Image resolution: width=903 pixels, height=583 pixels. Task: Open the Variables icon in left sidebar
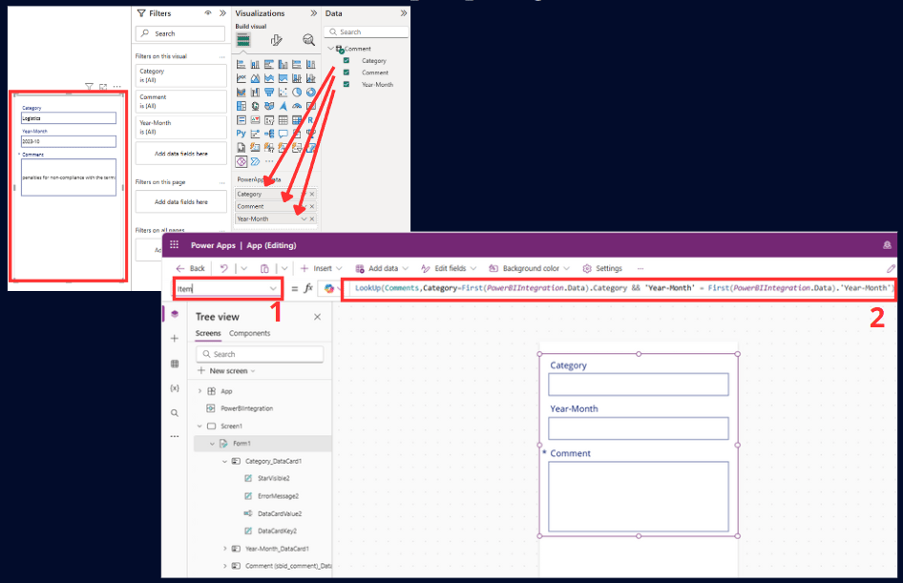pyautogui.click(x=175, y=388)
